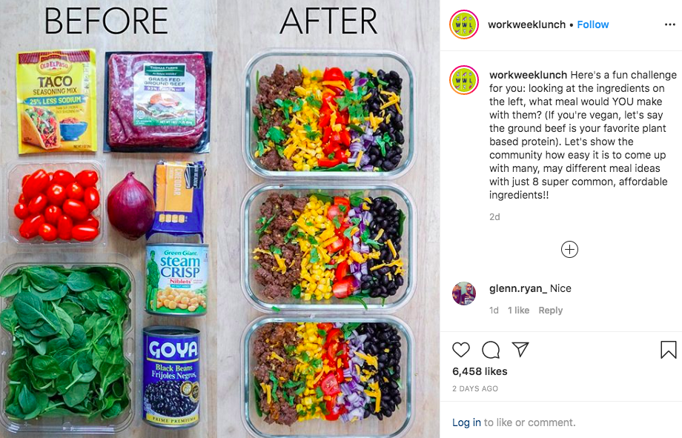Click the before and after meal prep photo

coord(219,219)
